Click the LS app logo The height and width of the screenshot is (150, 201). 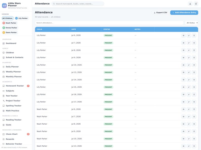pos(4,6)
